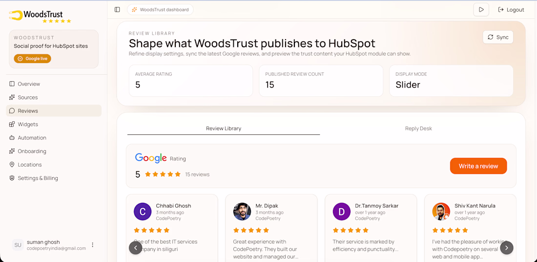Open Automation in the sidebar
The width and height of the screenshot is (537, 262).
pyautogui.click(x=54, y=137)
